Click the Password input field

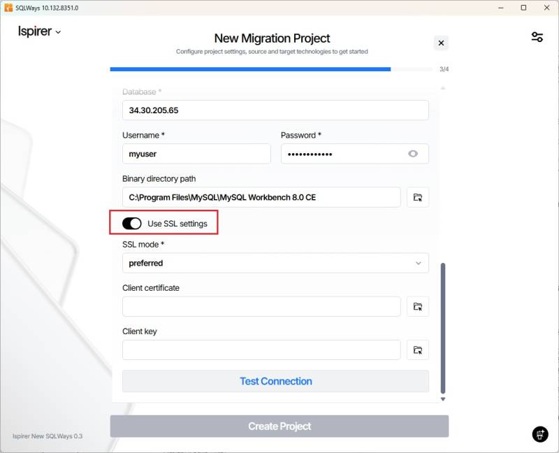tap(342, 154)
